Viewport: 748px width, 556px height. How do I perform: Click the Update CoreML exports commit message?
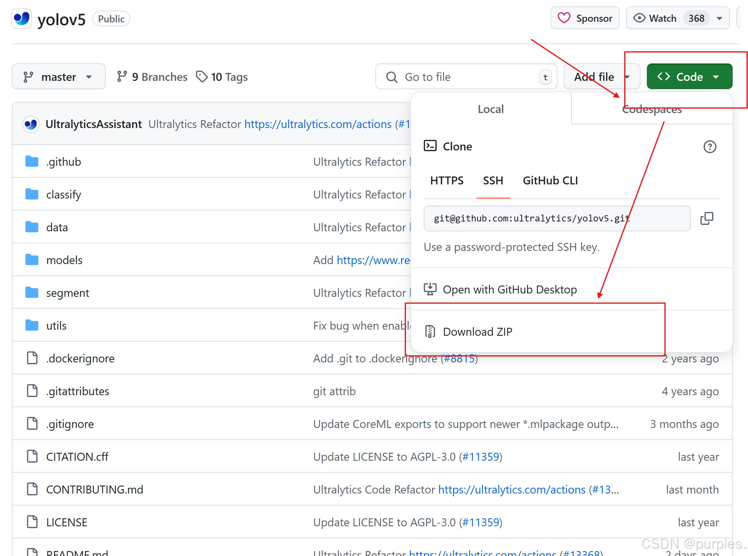pos(466,424)
